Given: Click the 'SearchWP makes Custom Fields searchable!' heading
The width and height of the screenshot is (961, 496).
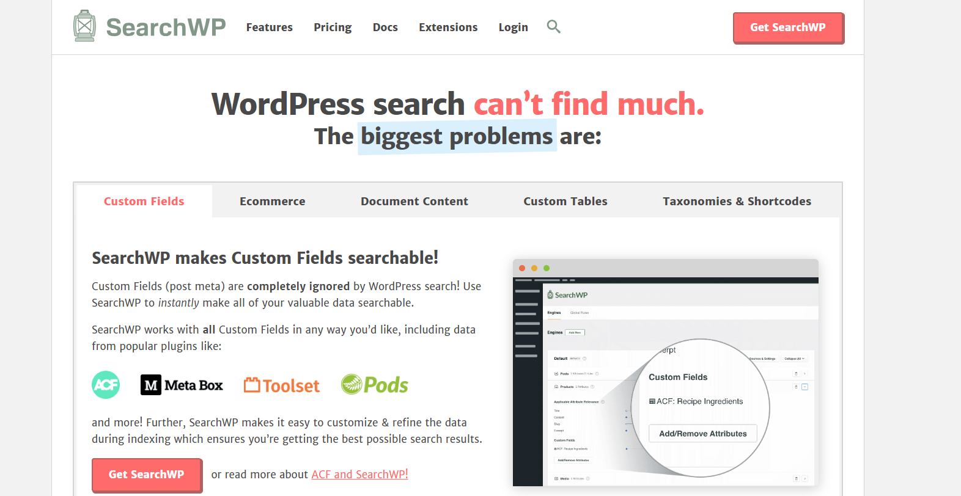Looking at the screenshot, I should (x=265, y=258).
